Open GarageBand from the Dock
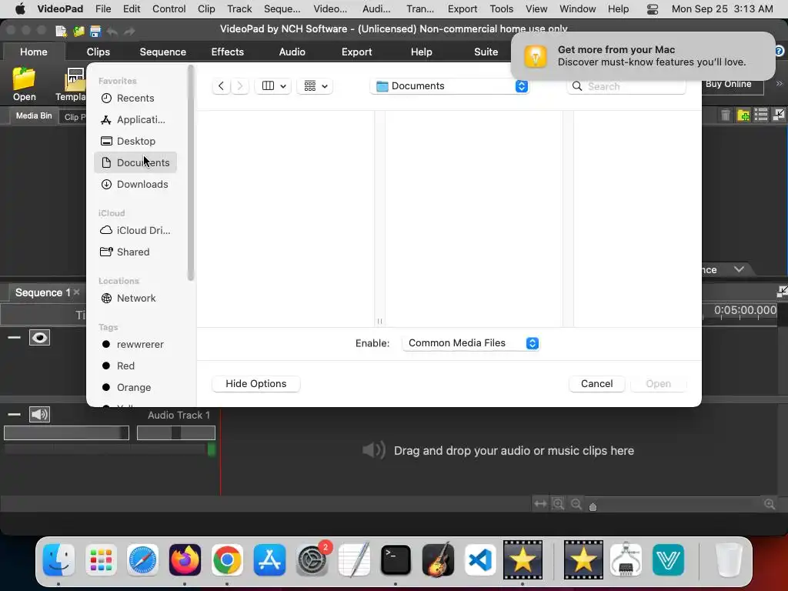 pyautogui.click(x=438, y=560)
